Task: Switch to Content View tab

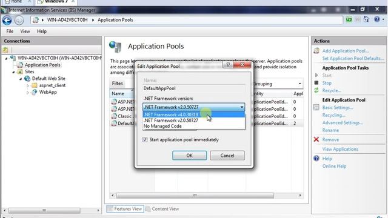Action: [162, 209]
